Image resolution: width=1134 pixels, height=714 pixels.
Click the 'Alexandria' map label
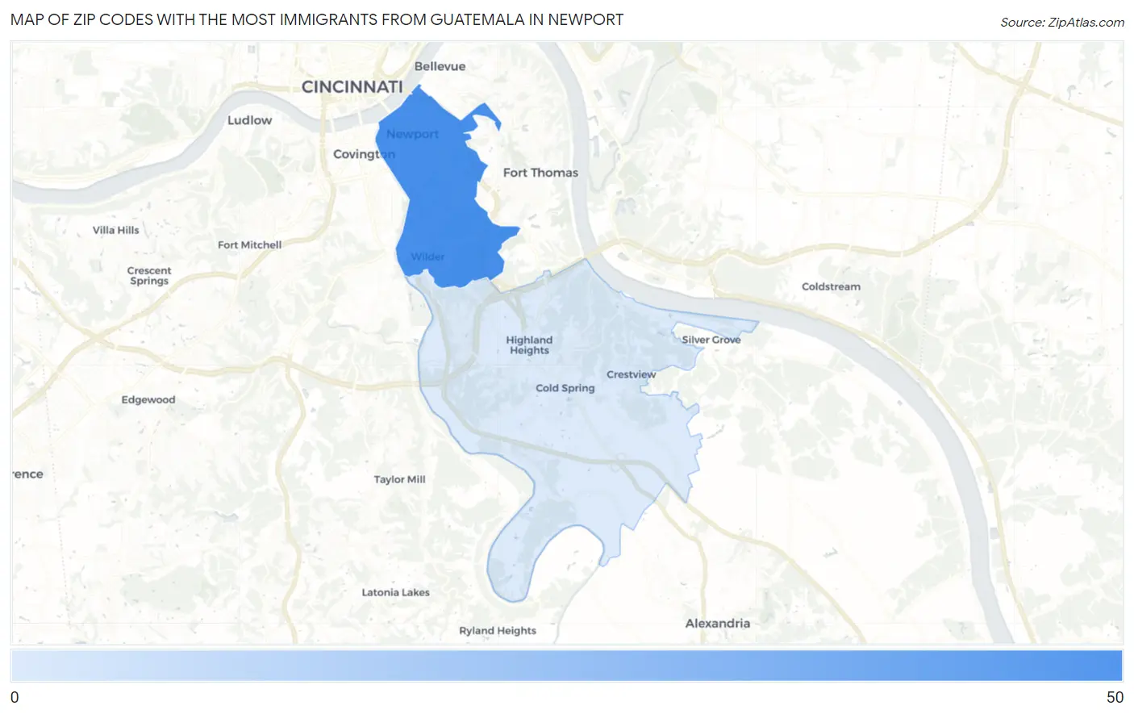(x=718, y=624)
